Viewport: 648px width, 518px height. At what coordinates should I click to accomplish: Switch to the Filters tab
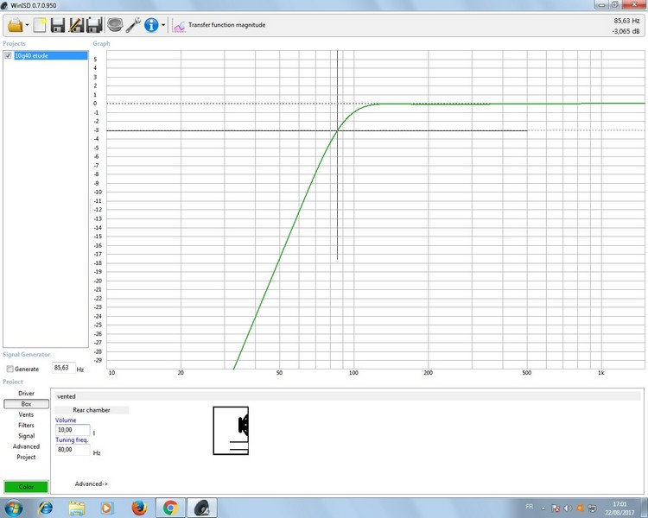click(26, 425)
